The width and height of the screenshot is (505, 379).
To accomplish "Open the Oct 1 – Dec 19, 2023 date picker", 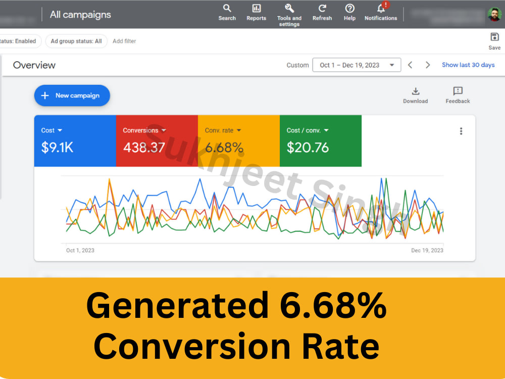I will coord(357,65).
